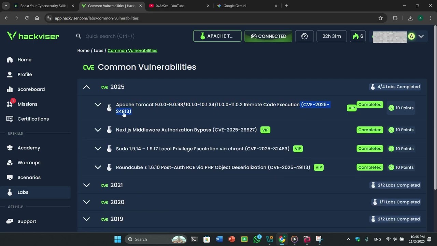Expand the Apache Tomcat lab row chevron
Screen dimensions: 437x246
[x=98, y=105]
